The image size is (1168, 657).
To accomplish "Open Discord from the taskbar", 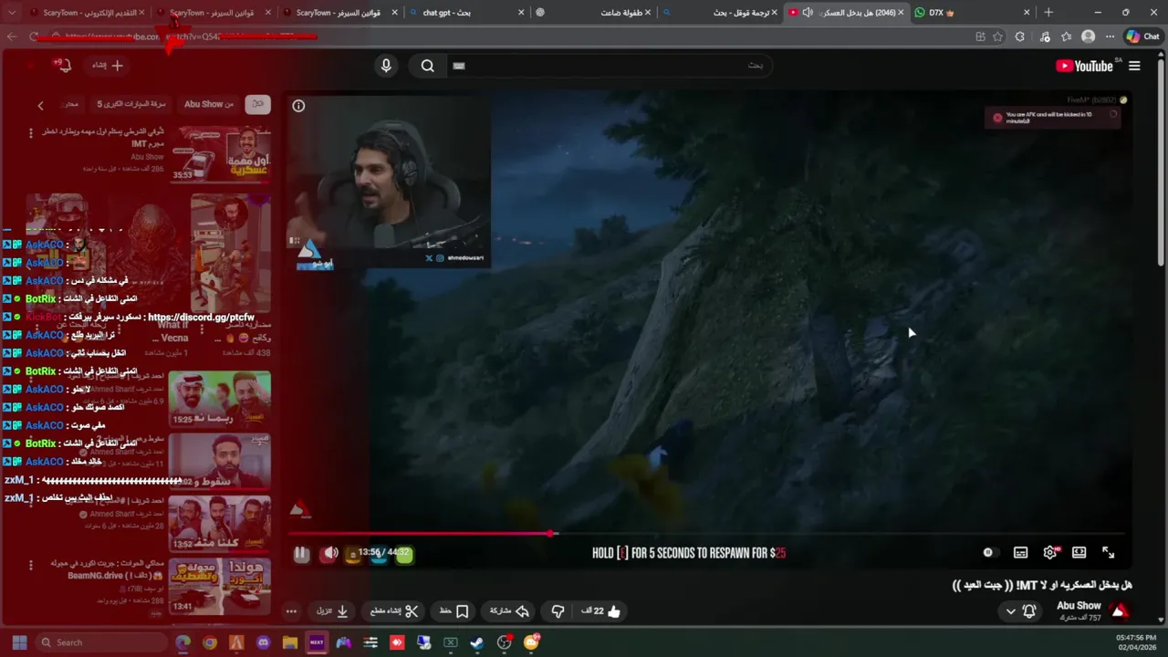I will point(264,642).
